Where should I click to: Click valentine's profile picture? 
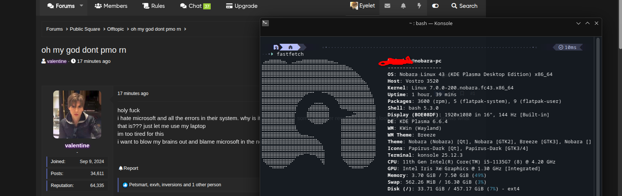[x=77, y=114]
